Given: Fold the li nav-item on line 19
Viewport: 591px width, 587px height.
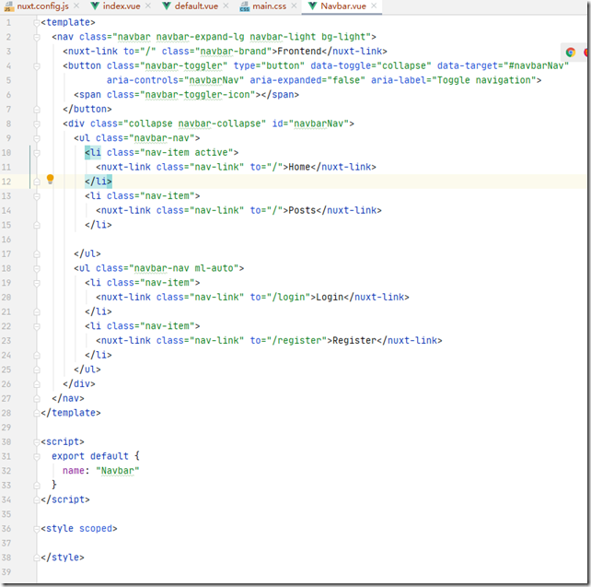Looking at the screenshot, I should click(37, 283).
